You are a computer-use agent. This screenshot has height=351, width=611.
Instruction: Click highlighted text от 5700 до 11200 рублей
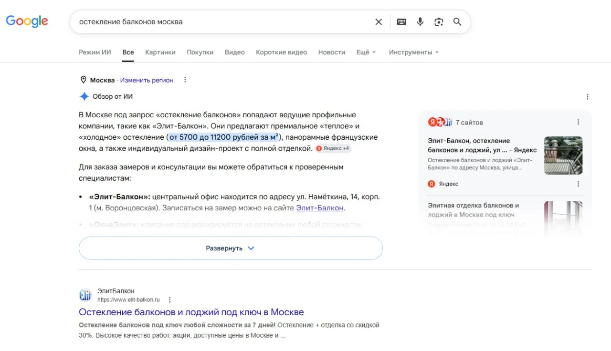(224, 137)
